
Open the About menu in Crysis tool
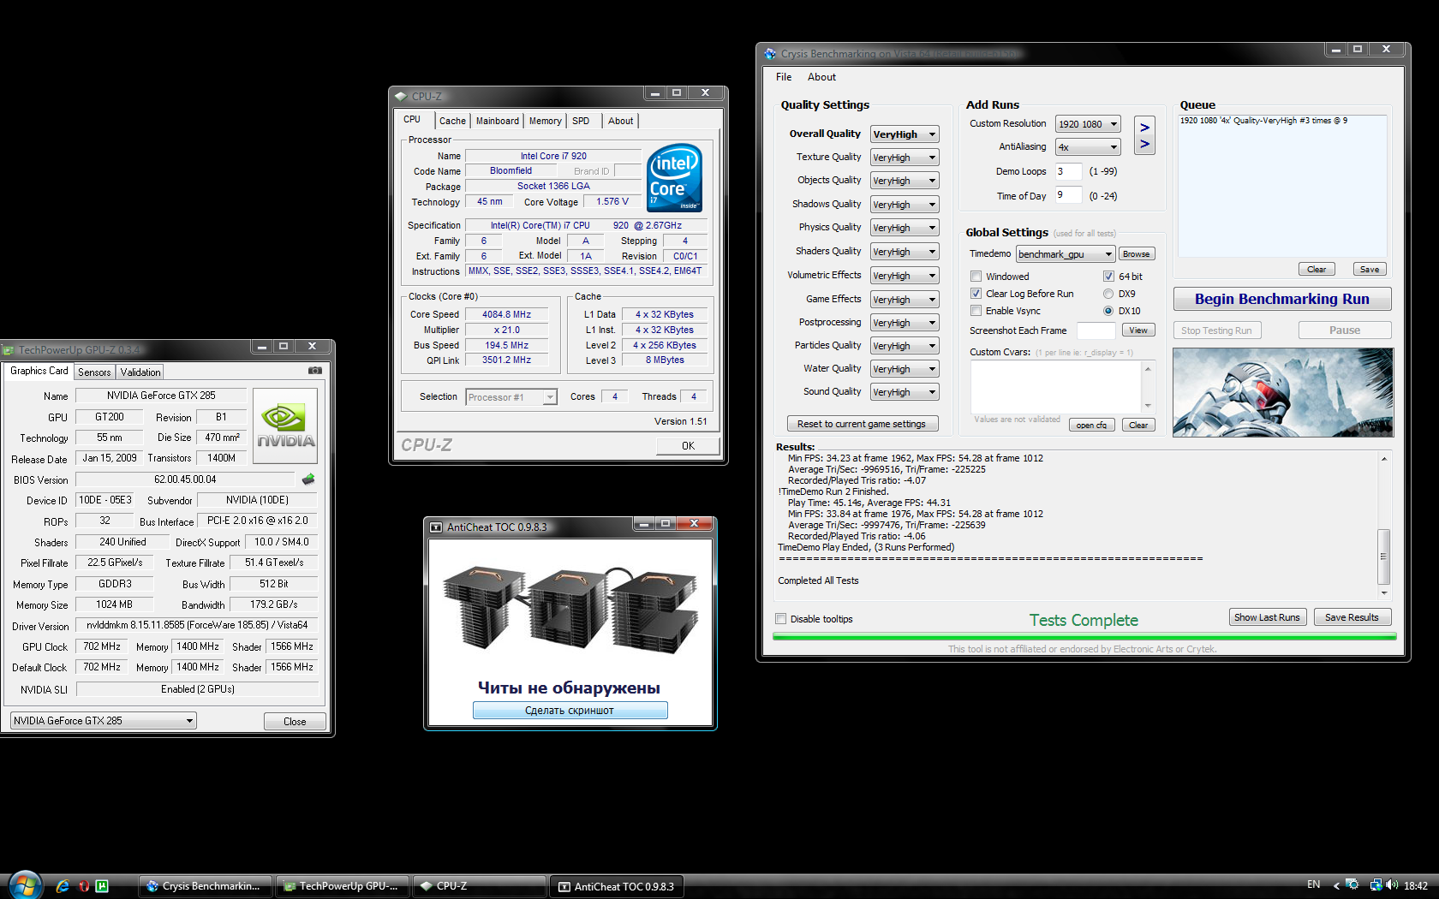pyautogui.click(x=821, y=77)
